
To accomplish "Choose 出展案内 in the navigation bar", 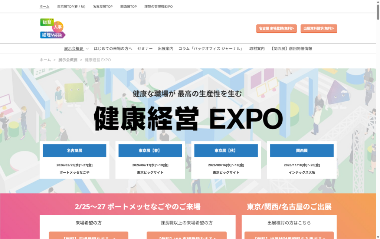I will click(165, 49).
